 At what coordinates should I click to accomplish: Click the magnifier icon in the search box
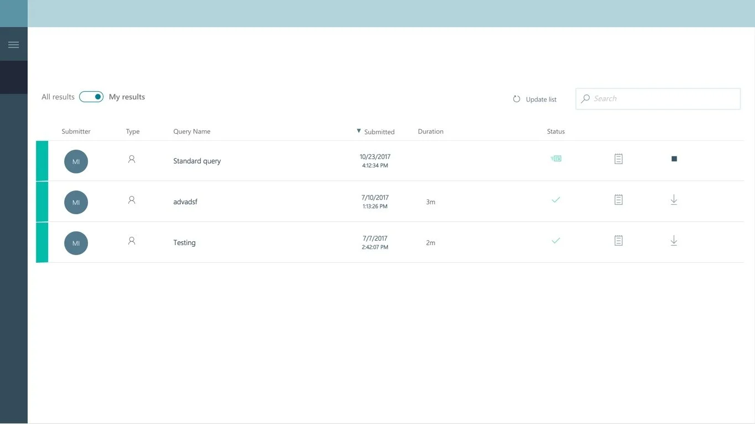pyautogui.click(x=586, y=98)
